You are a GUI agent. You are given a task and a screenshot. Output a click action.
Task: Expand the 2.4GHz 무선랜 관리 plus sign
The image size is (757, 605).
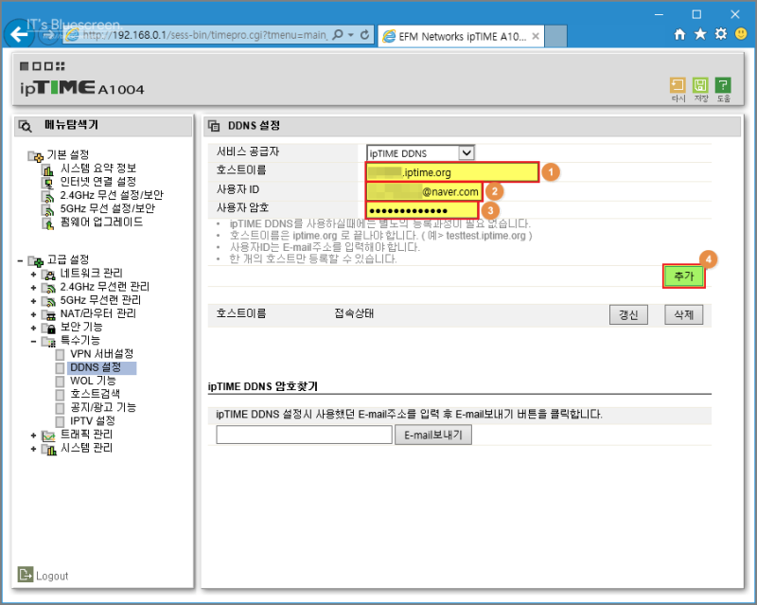click(x=33, y=288)
